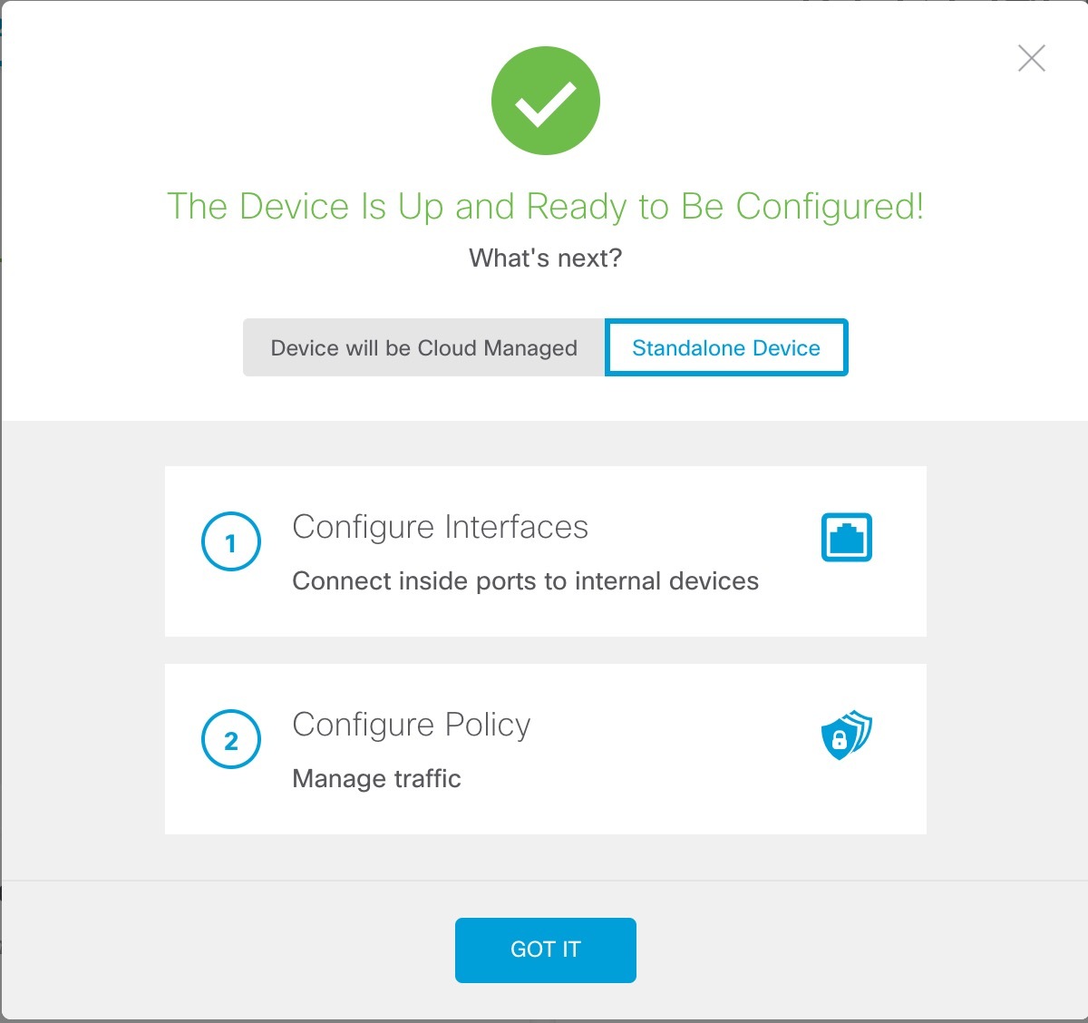Open the Configure Interfaces card
The height and width of the screenshot is (1023, 1088).
point(545,550)
